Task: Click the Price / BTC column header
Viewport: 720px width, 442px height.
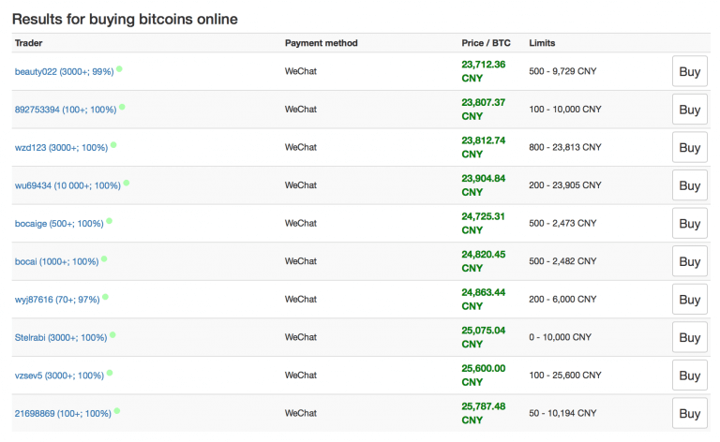Action: 486,43
